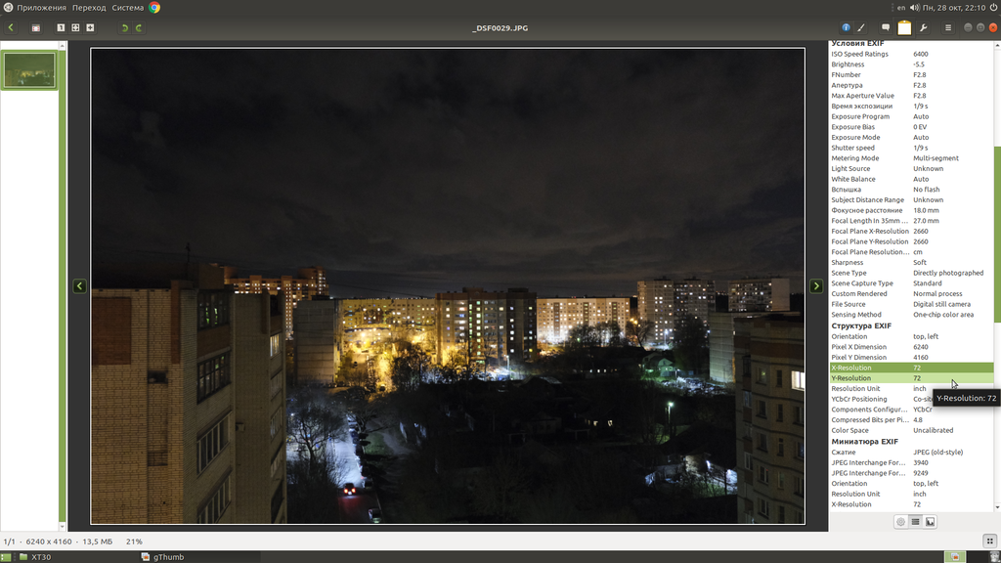The width and height of the screenshot is (1001, 563).
Task: Click the Структура EXIF section header
Action: click(861, 325)
